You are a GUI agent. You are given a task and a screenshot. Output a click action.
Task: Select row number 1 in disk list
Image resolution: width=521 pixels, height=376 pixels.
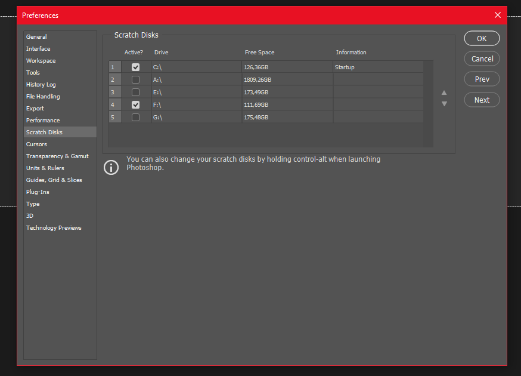[x=115, y=67]
